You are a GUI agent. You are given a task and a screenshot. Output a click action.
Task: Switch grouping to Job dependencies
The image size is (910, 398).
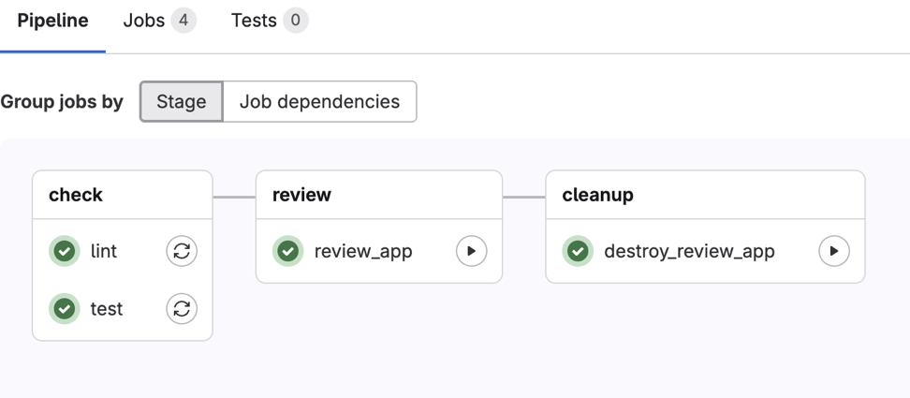pos(319,101)
